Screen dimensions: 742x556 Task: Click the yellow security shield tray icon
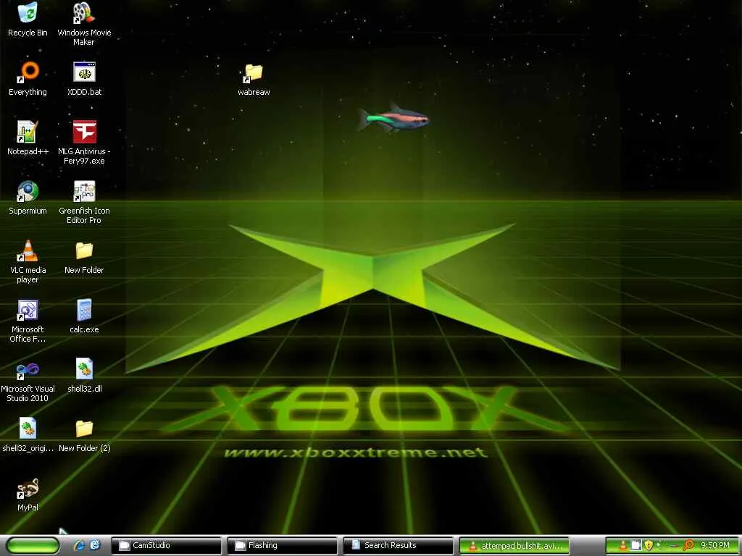pyautogui.click(x=649, y=546)
